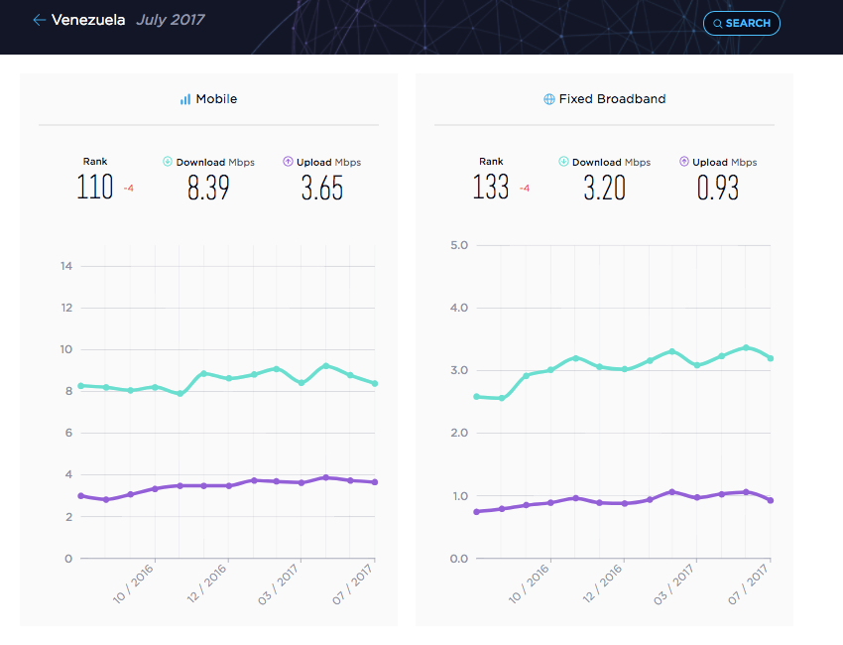Click the July 2017 date label
The width and height of the screenshot is (843, 645).
[170, 20]
